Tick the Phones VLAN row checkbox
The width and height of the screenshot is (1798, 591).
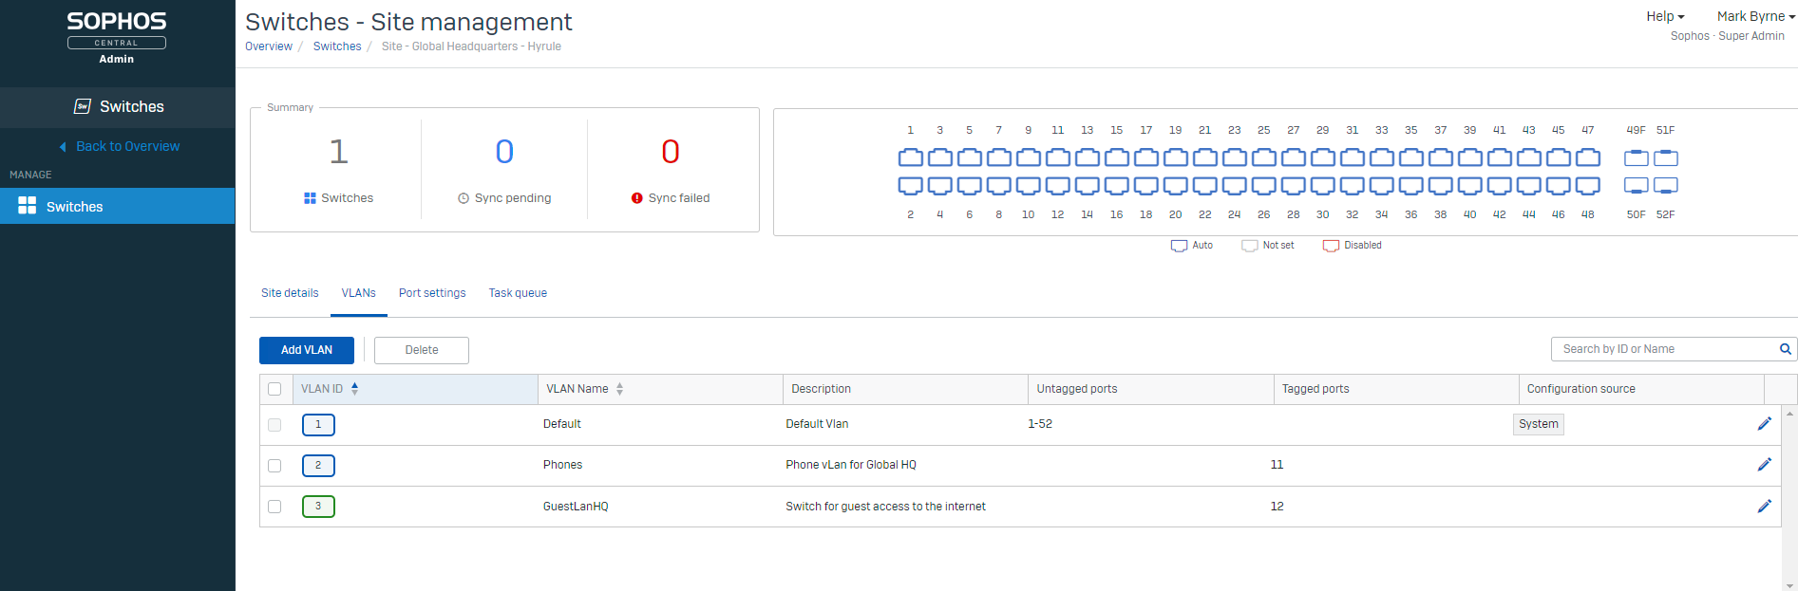(x=274, y=466)
